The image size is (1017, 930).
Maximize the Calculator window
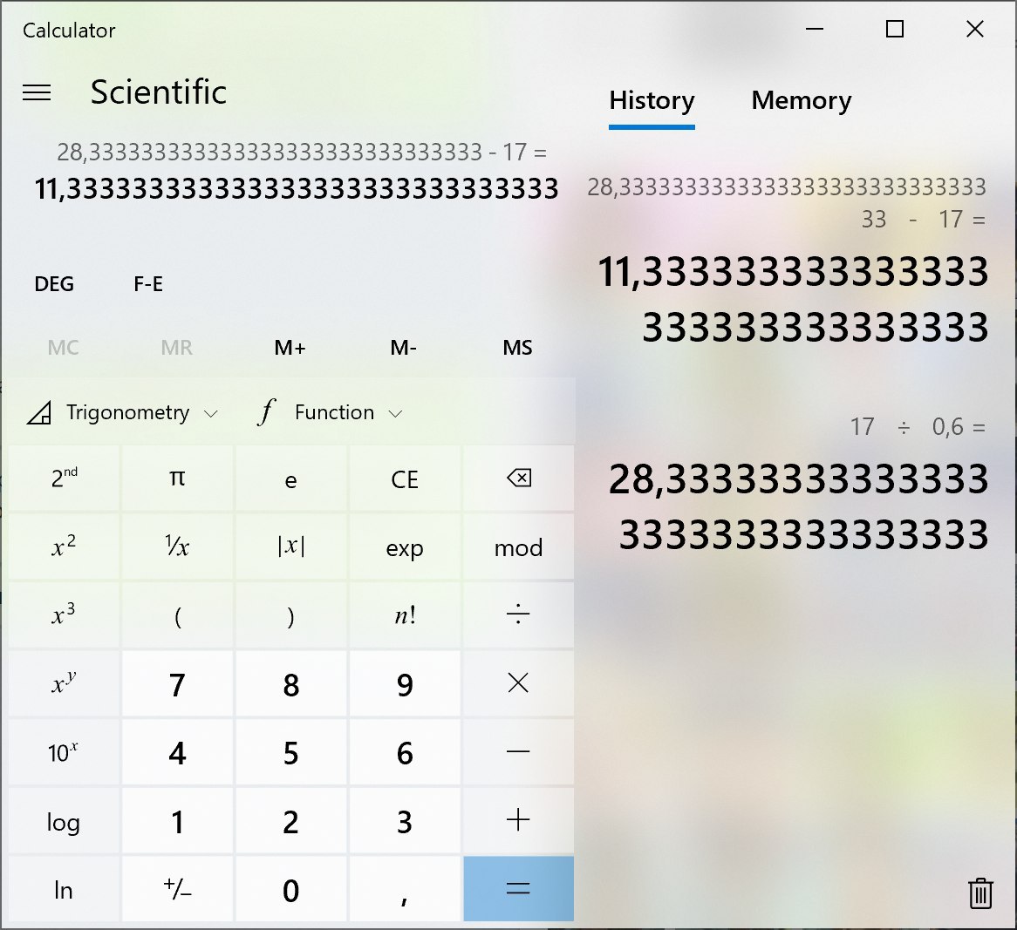pos(894,29)
